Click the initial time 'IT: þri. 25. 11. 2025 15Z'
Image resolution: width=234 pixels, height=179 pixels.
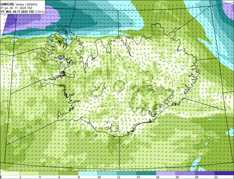(17, 8)
